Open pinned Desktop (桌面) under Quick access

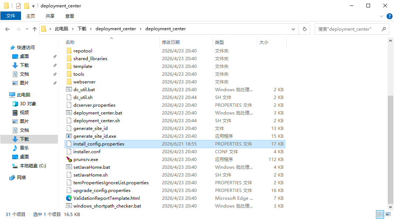[24, 57]
